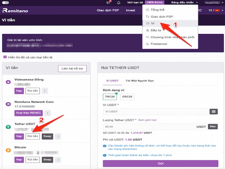
Task: Click Liên hệ hỗ trợ button
Action: point(72,69)
